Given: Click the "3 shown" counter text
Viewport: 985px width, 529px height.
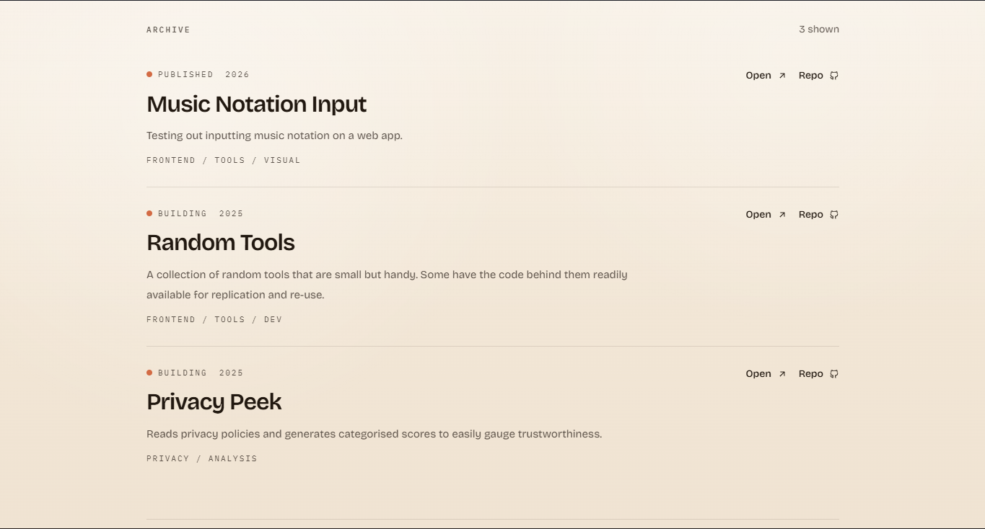Looking at the screenshot, I should pyautogui.click(x=818, y=30).
